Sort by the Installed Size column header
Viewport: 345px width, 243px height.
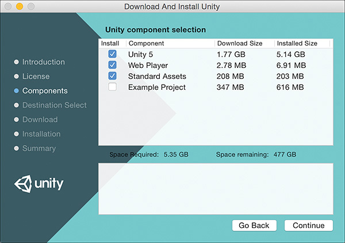click(x=297, y=43)
